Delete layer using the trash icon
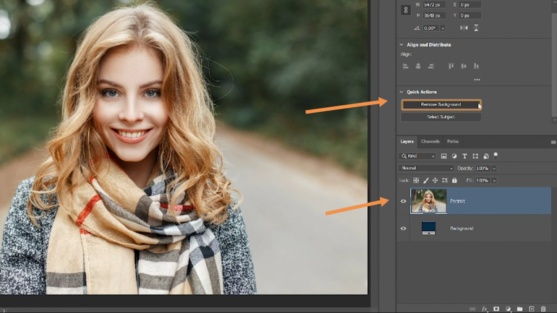The height and width of the screenshot is (313, 557). pyautogui.click(x=543, y=309)
